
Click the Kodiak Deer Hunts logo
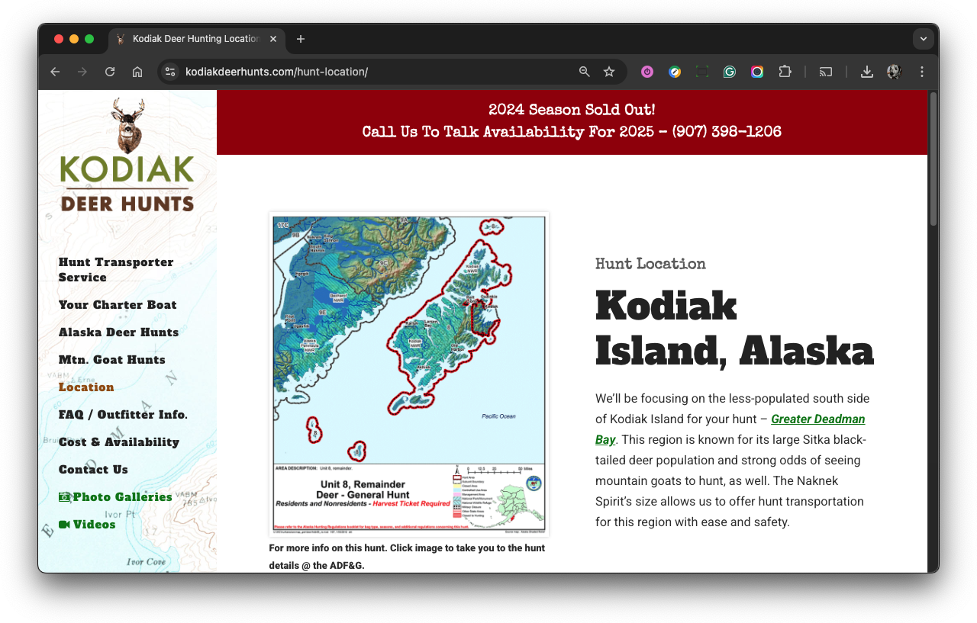pyautogui.click(x=127, y=155)
